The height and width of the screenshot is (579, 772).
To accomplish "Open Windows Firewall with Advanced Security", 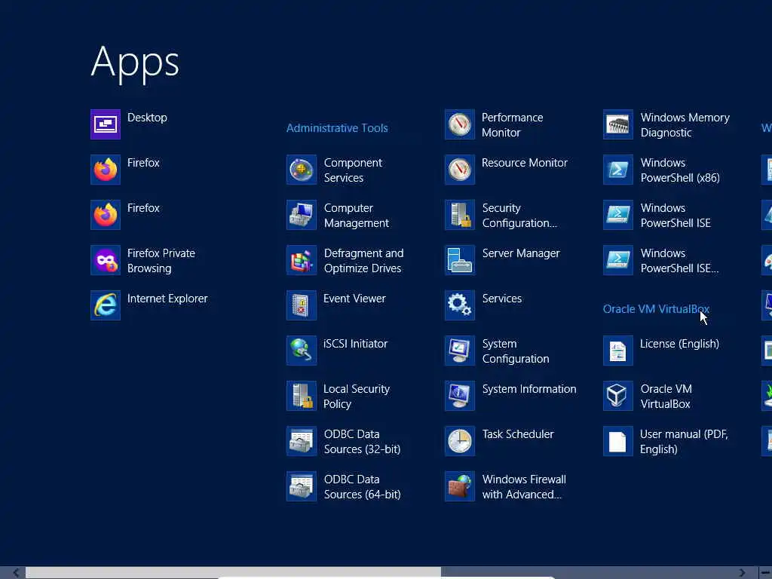I will 506,486.
